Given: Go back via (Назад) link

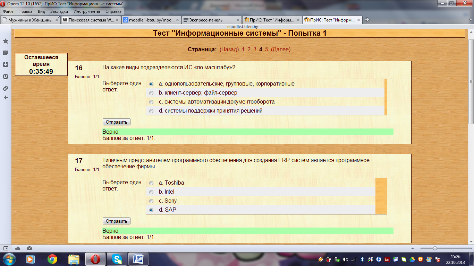Looking at the screenshot, I should pyautogui.click(x=229, y=49).
